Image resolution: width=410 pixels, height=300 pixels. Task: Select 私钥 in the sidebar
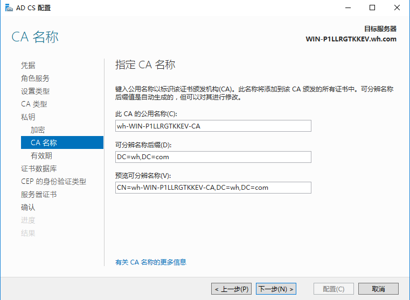tap(28, 117)
